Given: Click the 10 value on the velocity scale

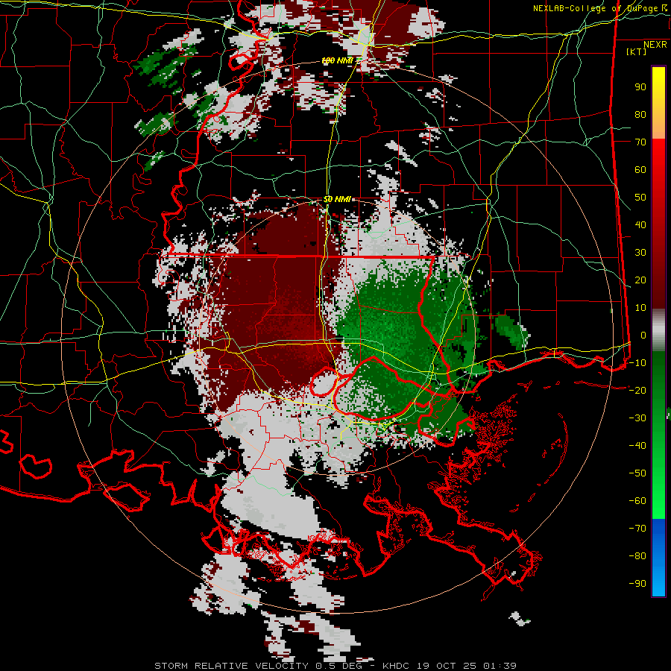Looking at the screenshot, I should [x=640, y=308].
